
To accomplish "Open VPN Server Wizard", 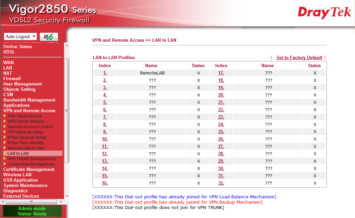I will pyautogui.click(x=25, y=121).
